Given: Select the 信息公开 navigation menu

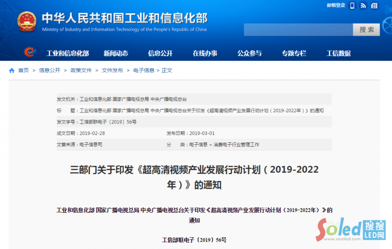Looking at the screenshot, I should coord(160,53).
